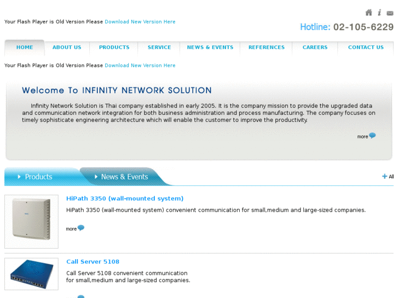398x298 pixels.
Task: Open HiPath 3350 (wall-mounted system) title link
Action: (125, 198)
